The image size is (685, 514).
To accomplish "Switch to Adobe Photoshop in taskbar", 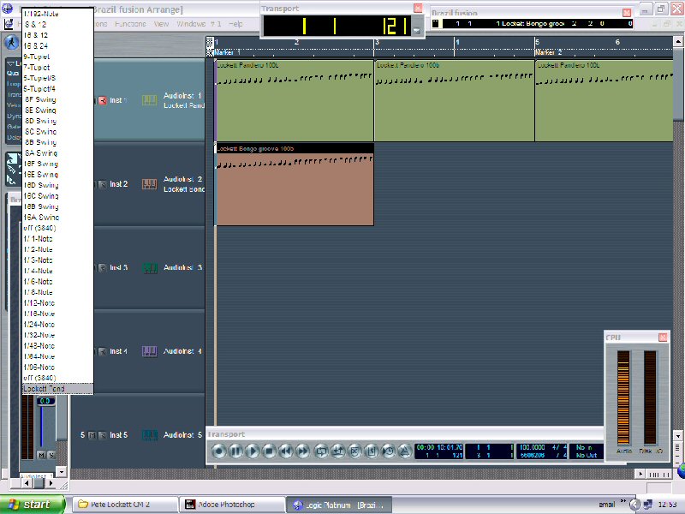I will pos(226,505).
